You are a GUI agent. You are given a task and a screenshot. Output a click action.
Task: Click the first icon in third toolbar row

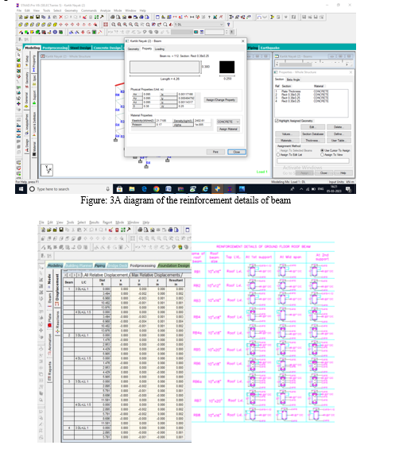[x=21, y=32]
